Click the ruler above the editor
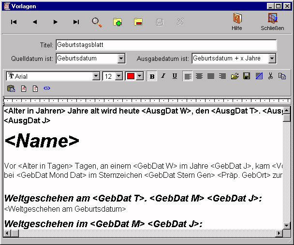The image size is (294, 245). (x=147, y=101)
